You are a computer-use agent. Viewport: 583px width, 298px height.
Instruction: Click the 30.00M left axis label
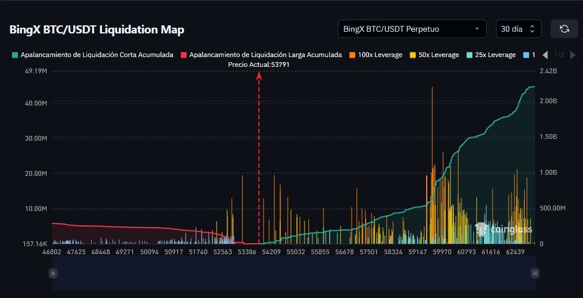[x=36, y=138]
